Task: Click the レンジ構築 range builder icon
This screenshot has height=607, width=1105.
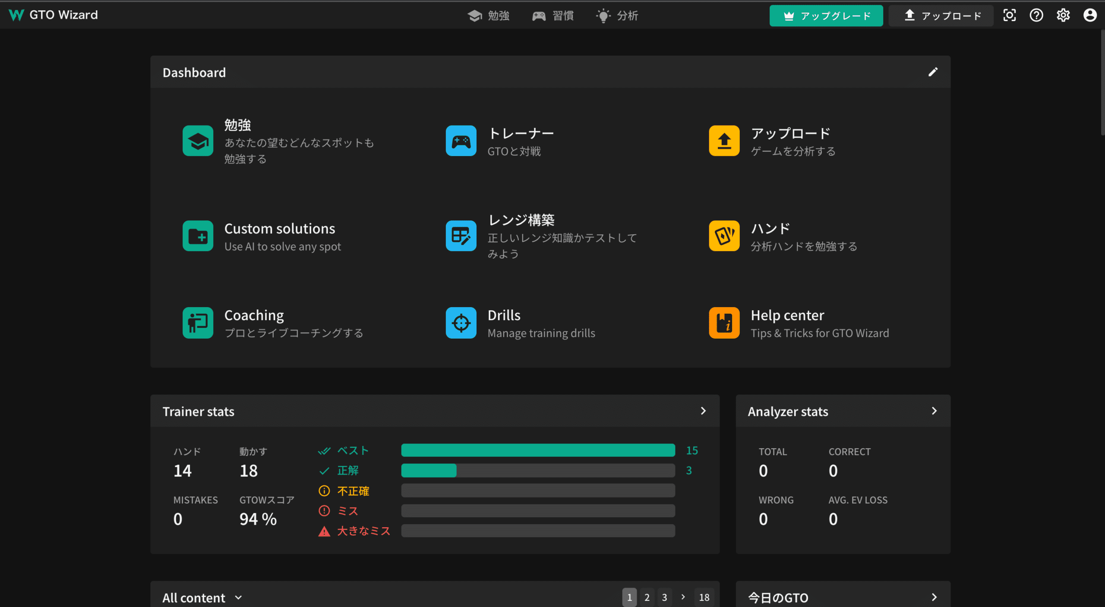Action: [x=461, y=236]
